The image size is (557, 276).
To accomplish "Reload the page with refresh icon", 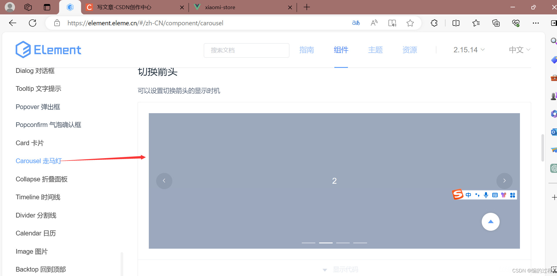I will [33, 23].
